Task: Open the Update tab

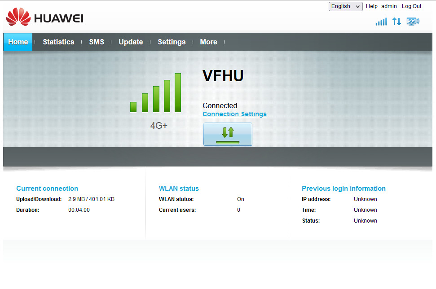Action: pyautogui.click(x=131, y=42)
